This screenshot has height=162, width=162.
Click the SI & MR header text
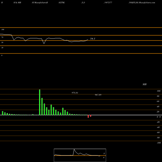(x=17, y=3)
